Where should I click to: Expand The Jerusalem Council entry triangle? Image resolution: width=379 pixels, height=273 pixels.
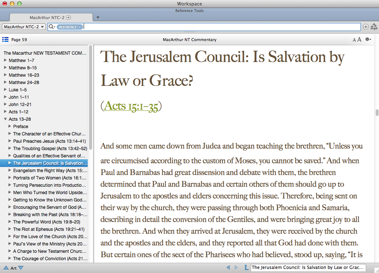[10, 163]
